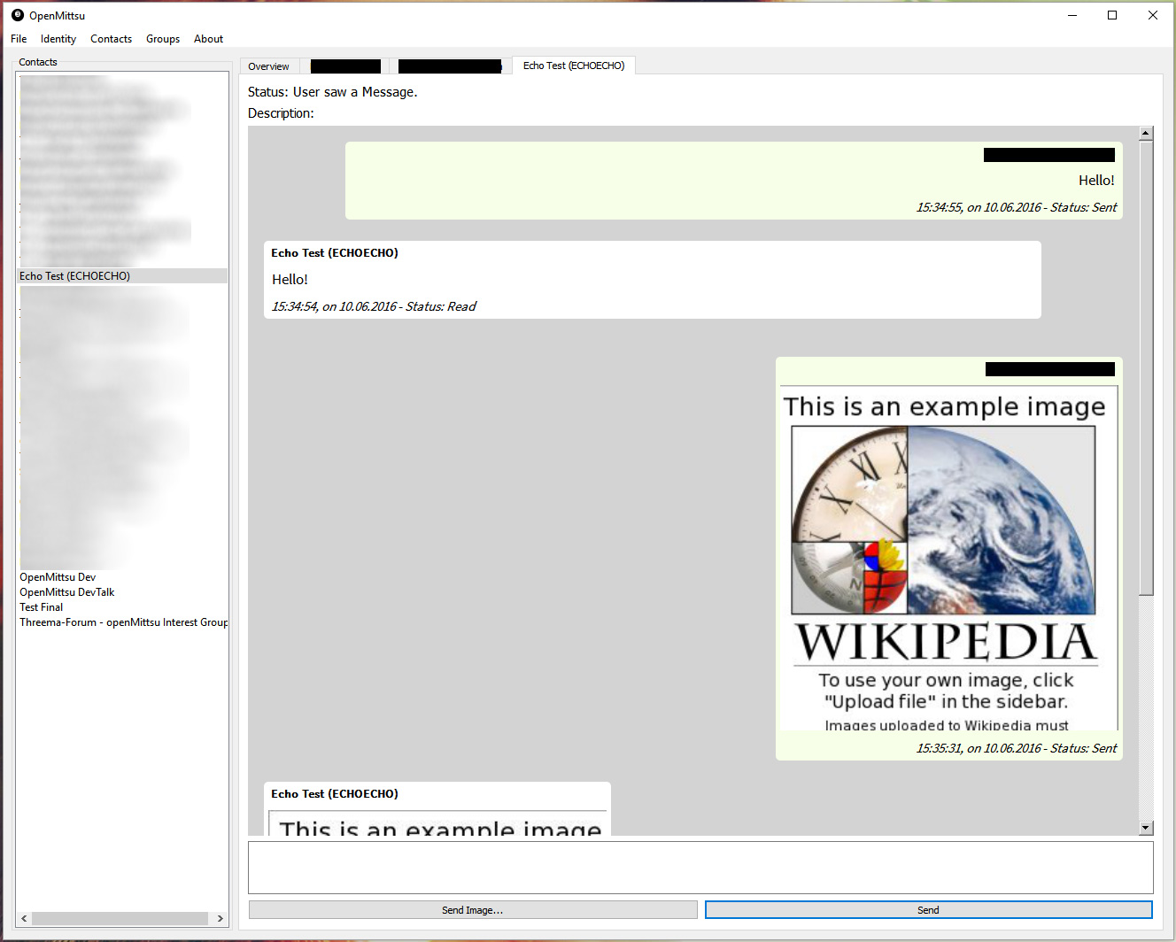Click the Send Image… button
Screen dimensions: 1176x942
(473, 910)
